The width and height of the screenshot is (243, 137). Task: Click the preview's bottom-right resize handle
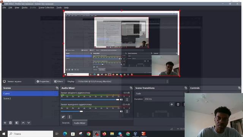tap(180, 76)
